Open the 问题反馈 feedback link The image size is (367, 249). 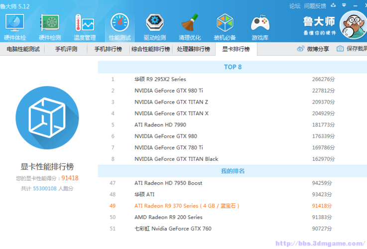315,6
